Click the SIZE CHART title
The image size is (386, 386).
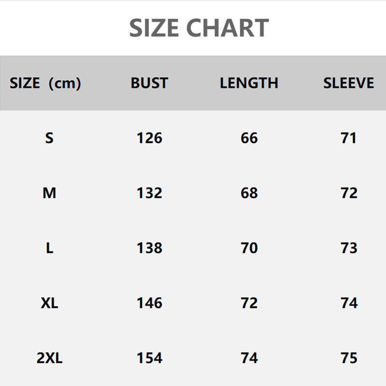(x=199, y=28)
